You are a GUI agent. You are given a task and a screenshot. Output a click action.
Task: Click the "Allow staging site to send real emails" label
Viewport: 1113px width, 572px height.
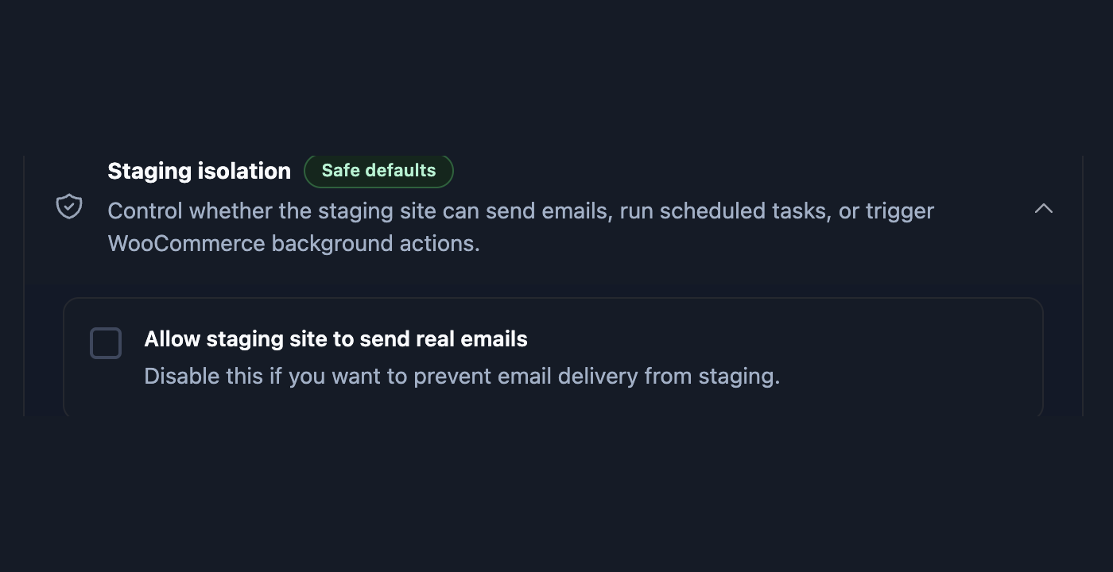335,339
